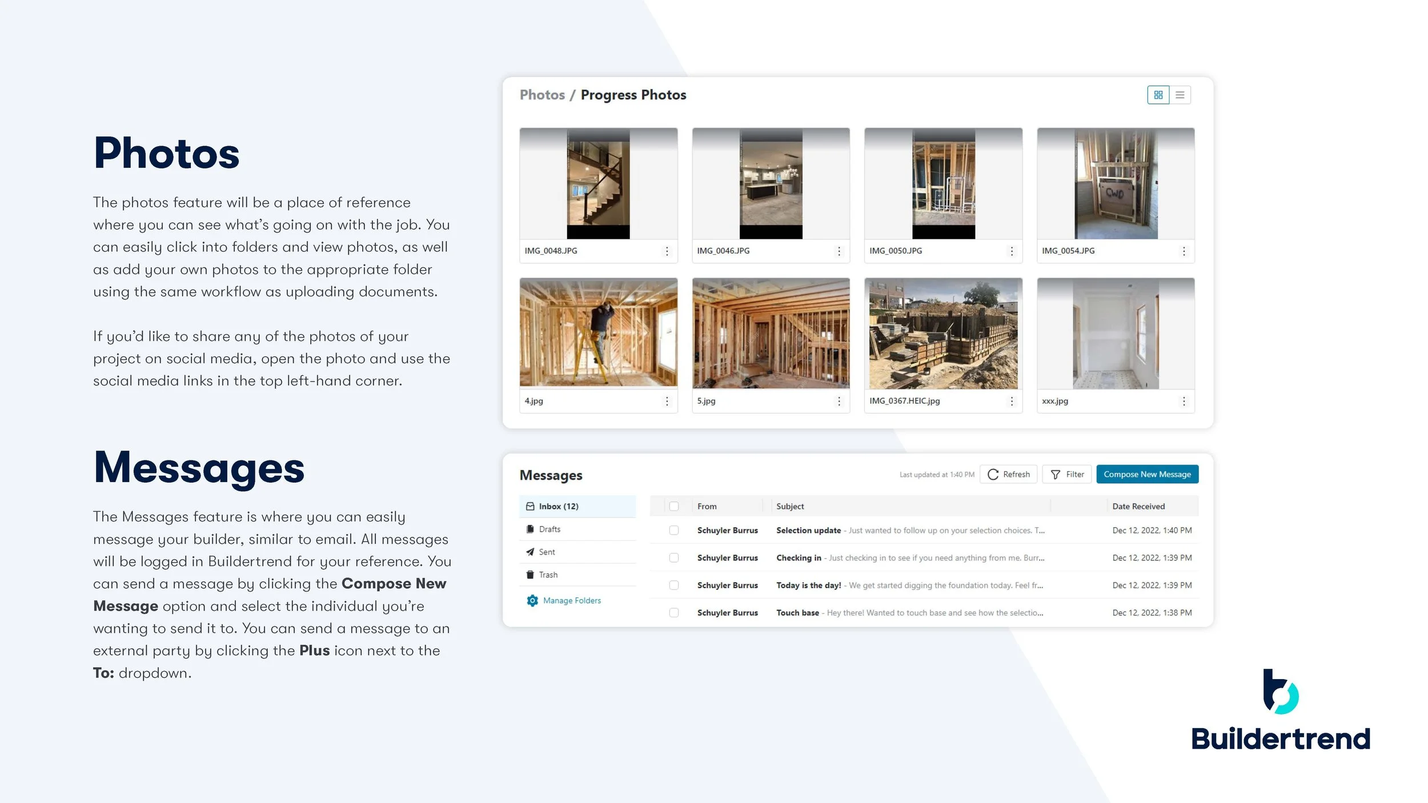Open IMG_0367.HEIC.jpg foundation photo thumbnail
The image size is (1428, 803).
[x=942, y=334]
